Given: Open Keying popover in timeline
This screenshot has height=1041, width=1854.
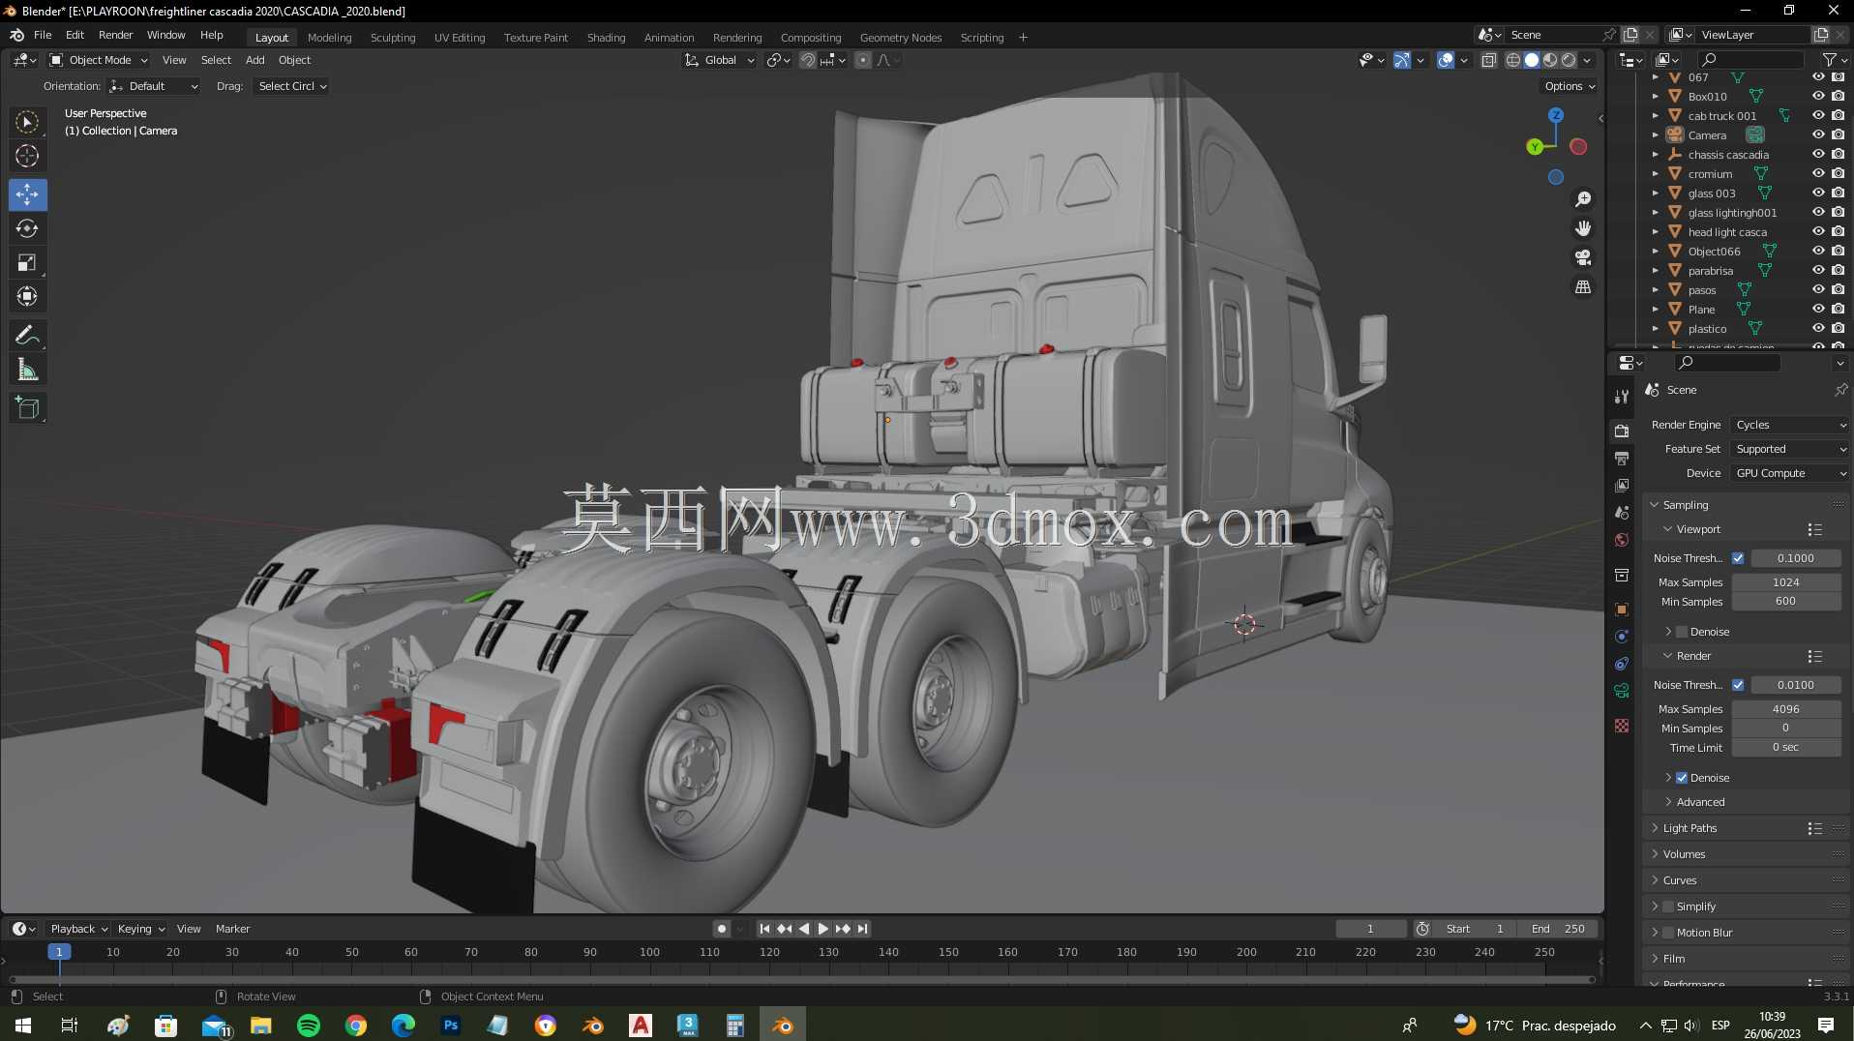Looking at the screenshot, I should click(140, 929).
